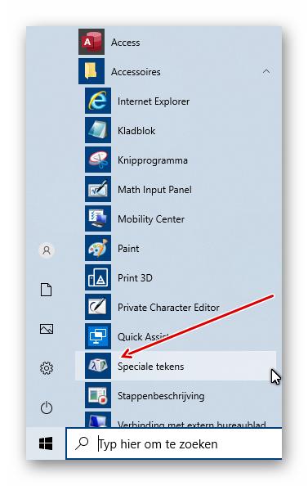The height and width of the screenshot is (486, 308).
Task: Click the search magnifier icon
Action: [82, 443]
